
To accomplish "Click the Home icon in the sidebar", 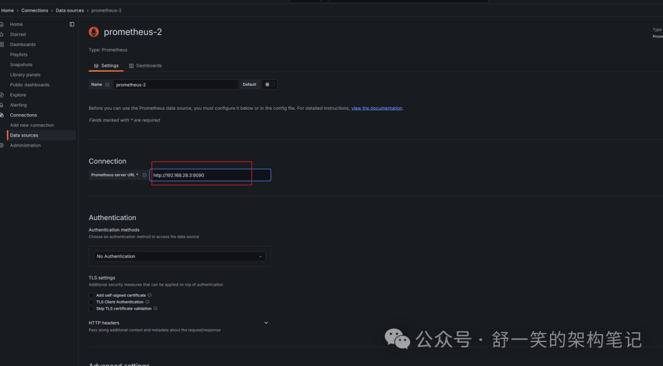I will (2, 24).
